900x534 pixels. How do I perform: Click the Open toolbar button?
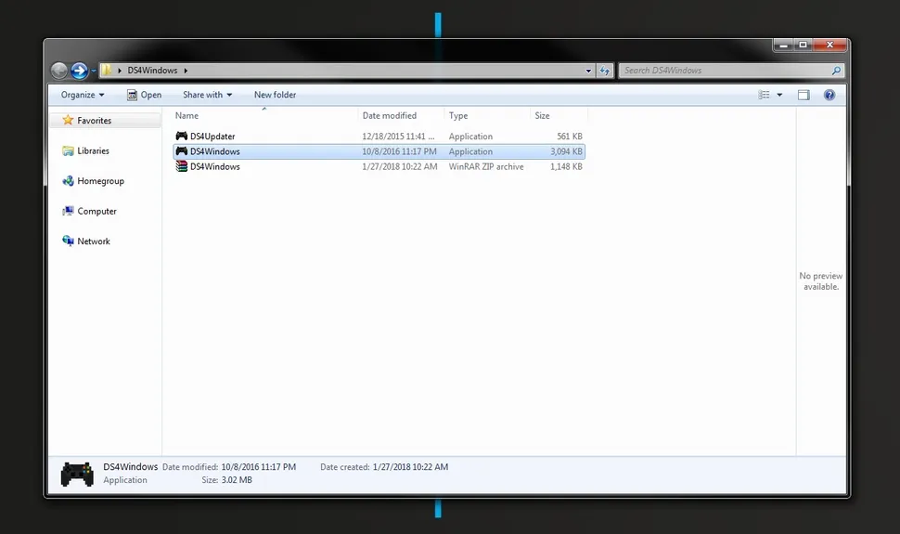coord(144,95)
